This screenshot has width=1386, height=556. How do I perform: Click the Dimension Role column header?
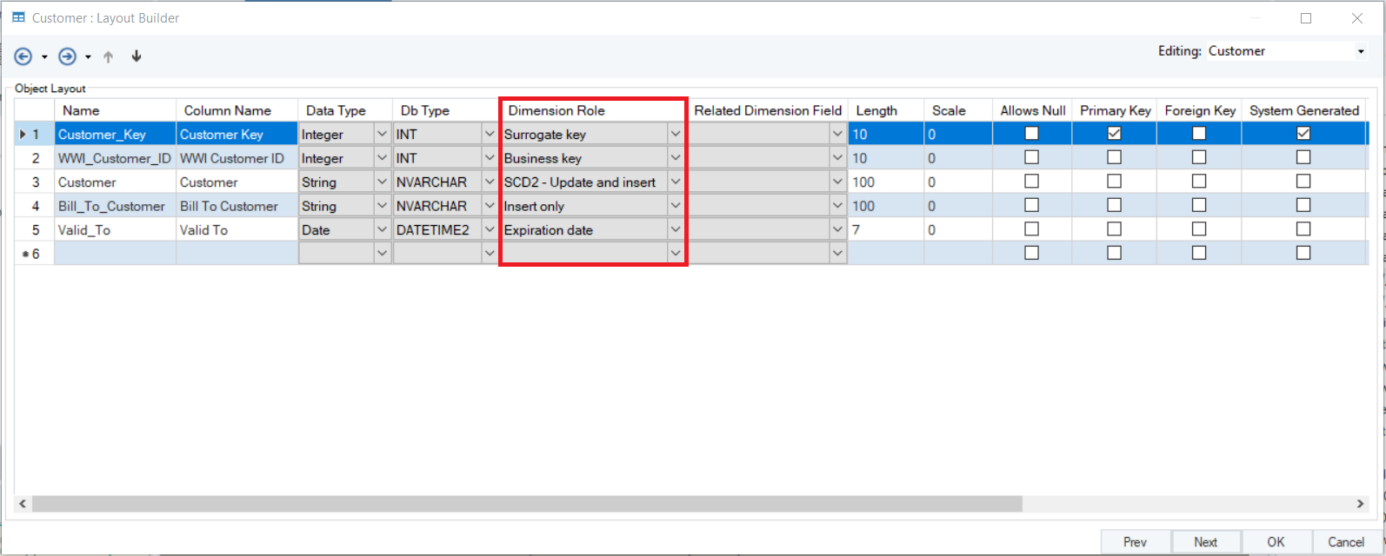[x=593, y=110]
